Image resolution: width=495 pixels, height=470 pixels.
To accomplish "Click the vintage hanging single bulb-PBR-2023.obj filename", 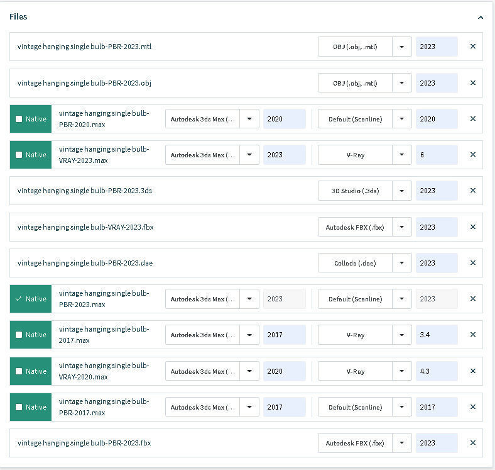I will pyautogui.click(x=84, y=83).
